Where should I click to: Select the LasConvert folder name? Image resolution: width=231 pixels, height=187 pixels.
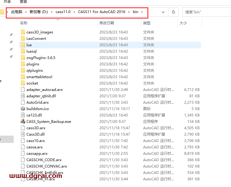click(36, 38)
